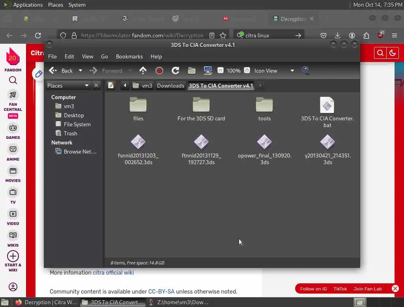This screenshot has width=404, height=307.
Task: Click Start a Wiki plus icon
Action: click(x=13, y=256)
